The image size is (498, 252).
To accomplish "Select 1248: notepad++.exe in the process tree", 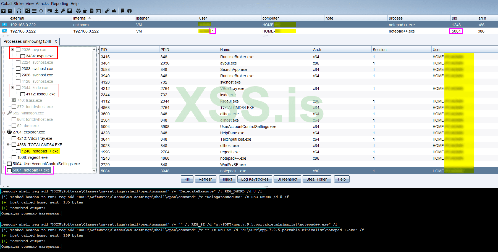I will [40, 151].
